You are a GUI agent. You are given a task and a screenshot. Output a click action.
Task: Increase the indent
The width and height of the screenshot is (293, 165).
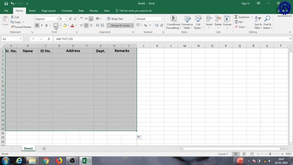pos(102,25)
